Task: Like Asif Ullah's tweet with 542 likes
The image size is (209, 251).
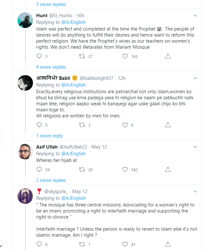Action: point(125,170)
